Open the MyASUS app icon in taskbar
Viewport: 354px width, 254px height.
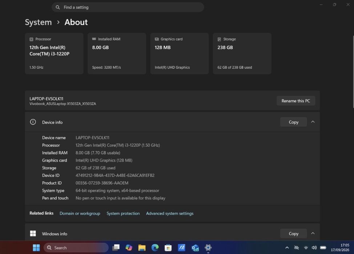click(x=181, y=248)
